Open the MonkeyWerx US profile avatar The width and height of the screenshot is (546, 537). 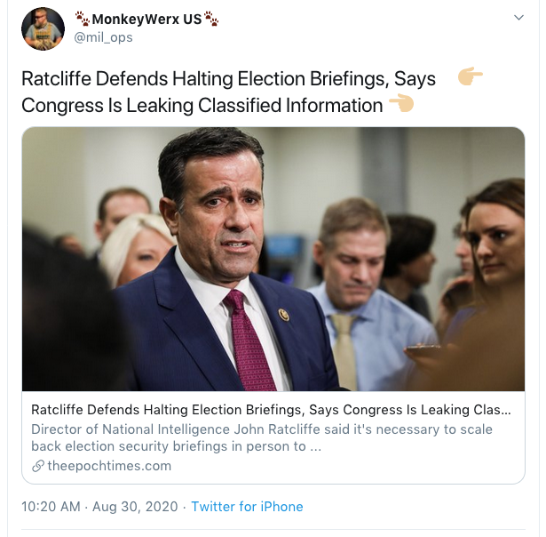(43, 29)
